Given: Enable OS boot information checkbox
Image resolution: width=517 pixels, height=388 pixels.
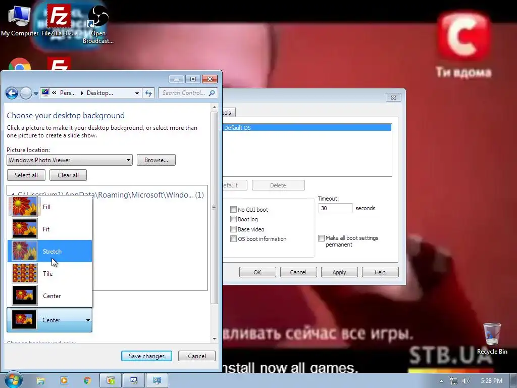Looking at the screenshot, I should tap(233, 239).
